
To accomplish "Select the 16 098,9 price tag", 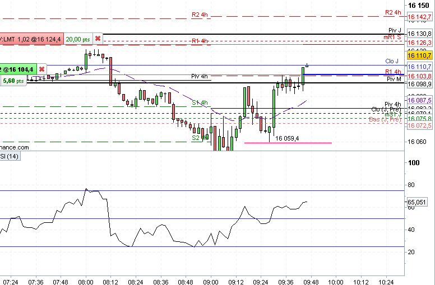I will 420,84.
